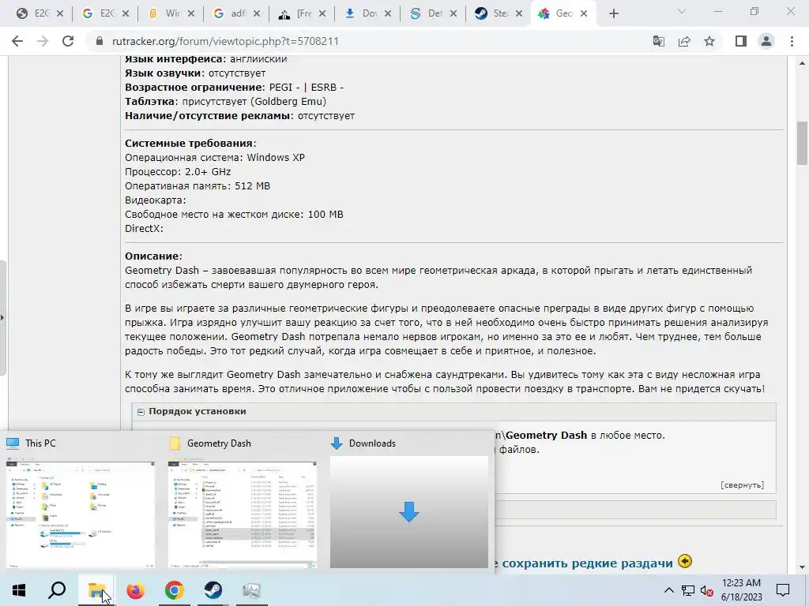Click File Explorer taskbar icon
This screenshot has height=606, width=809.
click(x=96, y=590)
